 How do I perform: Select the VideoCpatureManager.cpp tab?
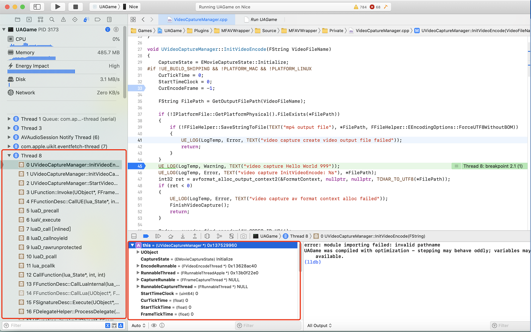[200, 19]
